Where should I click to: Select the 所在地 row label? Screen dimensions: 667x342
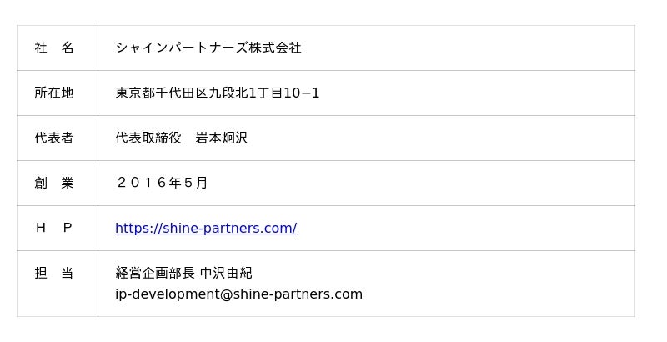point(54,93)
